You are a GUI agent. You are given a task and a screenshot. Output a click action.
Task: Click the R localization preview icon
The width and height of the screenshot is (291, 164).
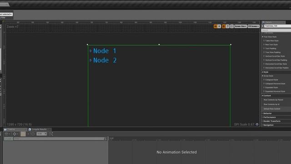[219, 26]
